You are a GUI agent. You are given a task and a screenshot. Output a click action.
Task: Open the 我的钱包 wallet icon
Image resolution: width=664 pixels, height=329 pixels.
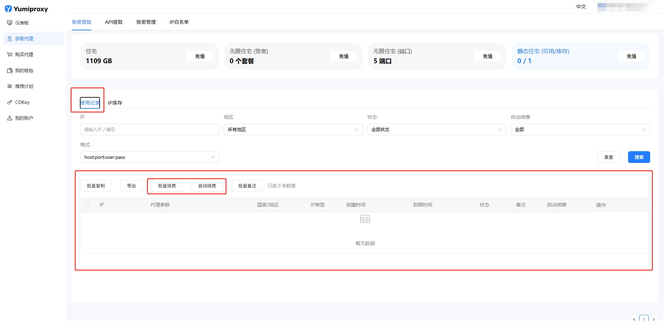[10, 70]
